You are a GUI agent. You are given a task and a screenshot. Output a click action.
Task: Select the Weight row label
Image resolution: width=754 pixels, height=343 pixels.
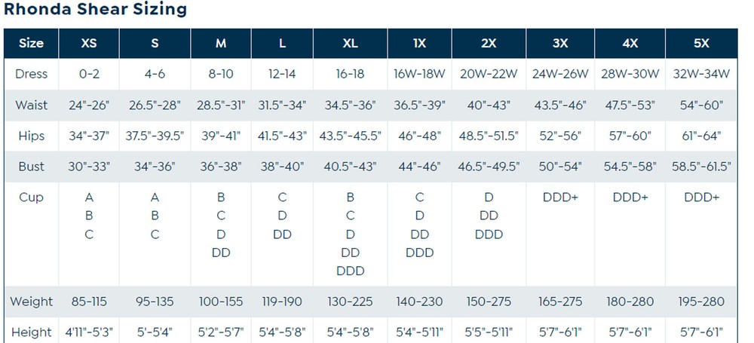coord(31,302)
